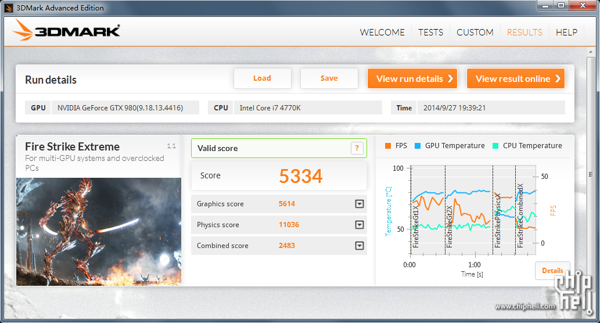Click the 3DMark logo
Image resolution: width=600 pixels, height=323 pixels.
[x=67, y=30]
